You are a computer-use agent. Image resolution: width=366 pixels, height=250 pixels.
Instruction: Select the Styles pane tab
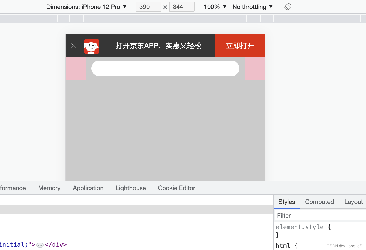tap(287, 202)
